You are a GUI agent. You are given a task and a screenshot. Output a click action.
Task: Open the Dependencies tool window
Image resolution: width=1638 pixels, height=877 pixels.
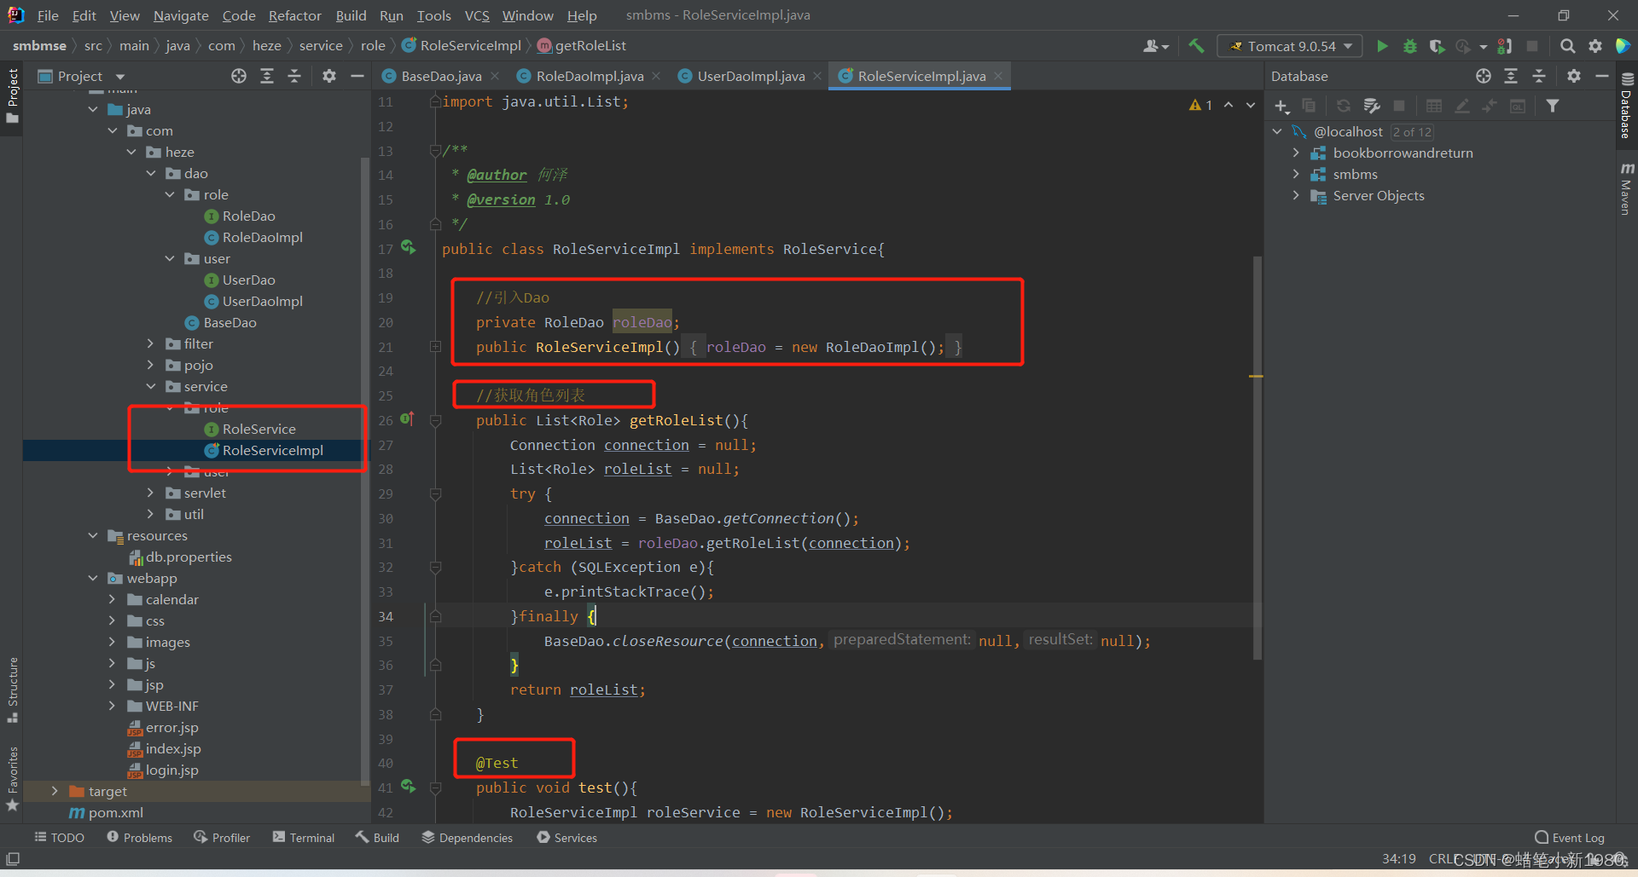point(467,838)
